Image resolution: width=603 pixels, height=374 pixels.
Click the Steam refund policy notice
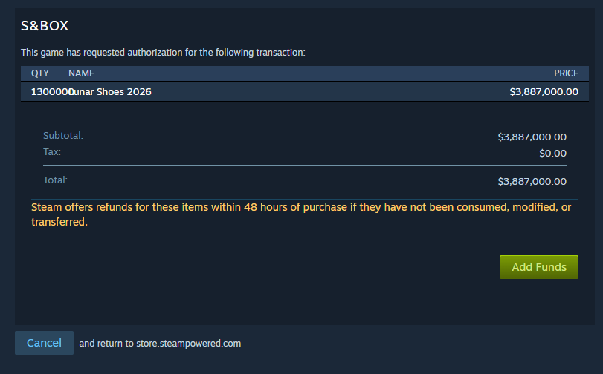pos(301,214)
